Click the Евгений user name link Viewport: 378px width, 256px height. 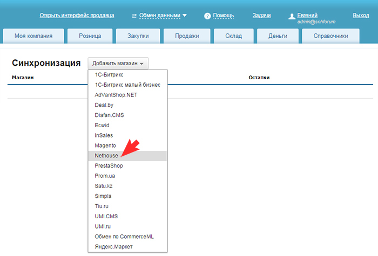pos(307,16)
